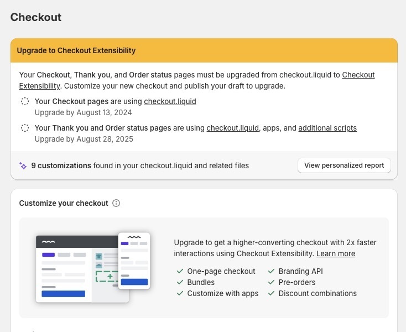
Task: Click the Bundles feature label
Action: (x=201, y=282)
